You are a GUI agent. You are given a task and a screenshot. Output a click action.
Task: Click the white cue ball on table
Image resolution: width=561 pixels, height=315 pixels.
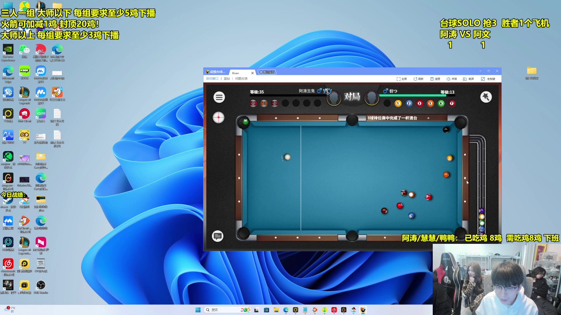point(288,157)
